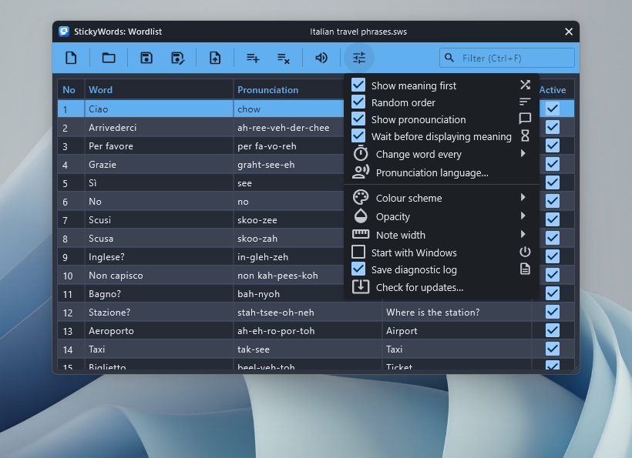Delete the row with the list-x icon
Screen dimensions: 632x458
pos(284,58)
